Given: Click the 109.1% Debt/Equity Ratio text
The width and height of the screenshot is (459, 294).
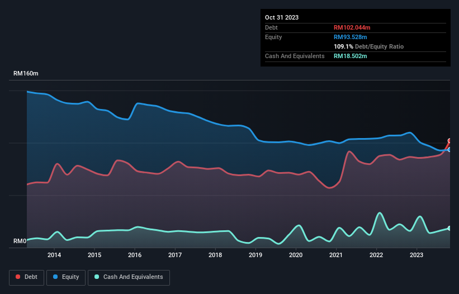Looking at the screenshot, I should coord(368,46).
